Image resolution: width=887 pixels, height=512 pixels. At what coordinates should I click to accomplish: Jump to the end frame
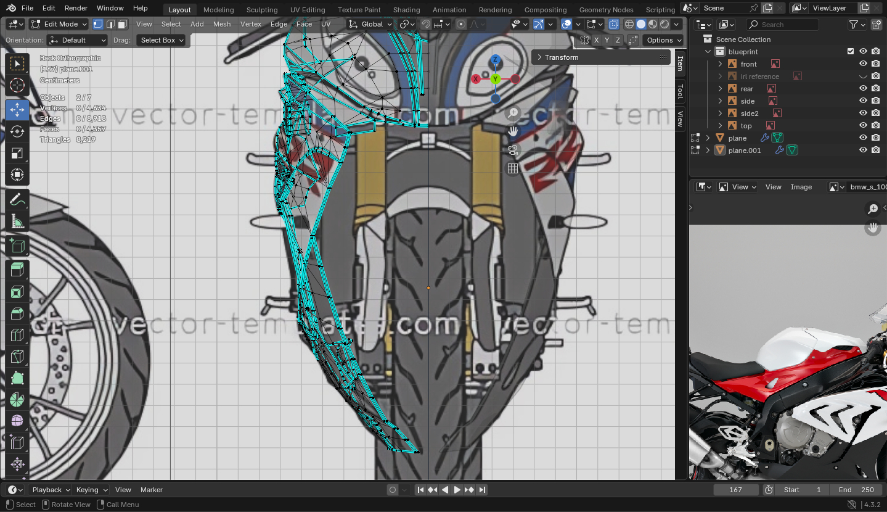point(482,490)
